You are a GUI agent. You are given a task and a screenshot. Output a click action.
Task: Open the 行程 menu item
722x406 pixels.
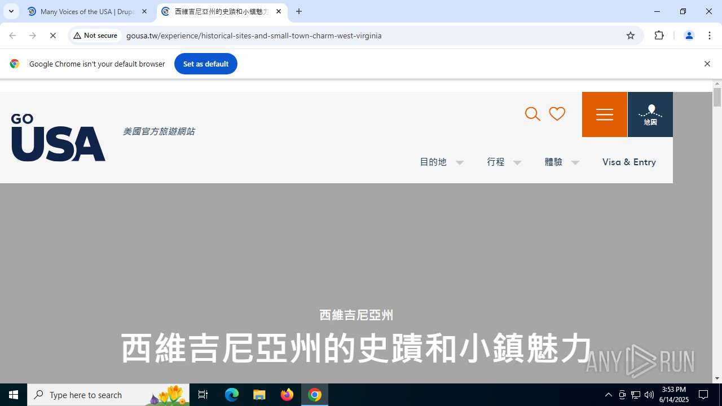pyautogui.click(x=496, y=162)
